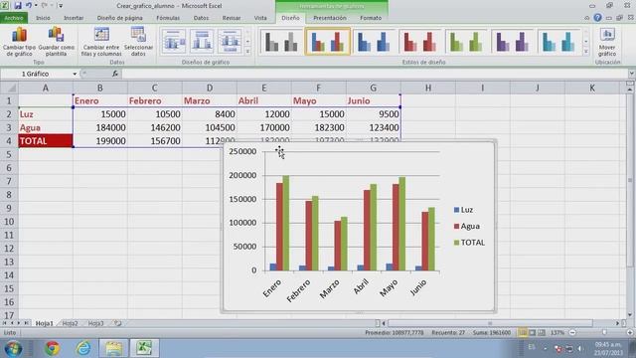The image size is (636, 358).
Task: Apply the gray chart style
Action: [281, 42]
